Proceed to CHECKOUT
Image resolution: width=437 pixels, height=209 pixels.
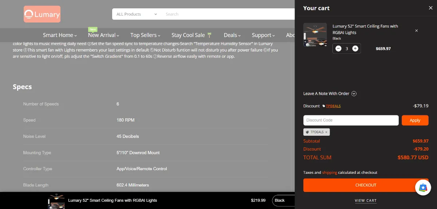click(x=366, y=185)
